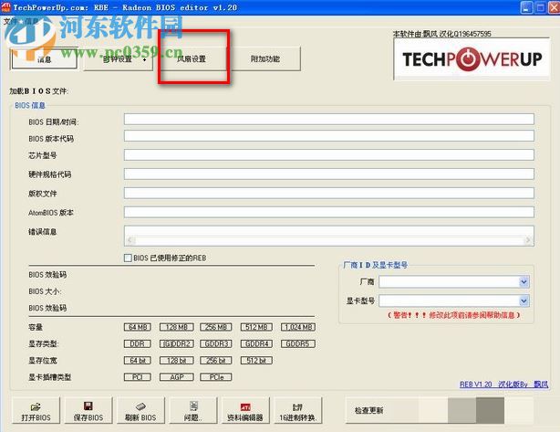
Task: Select the (G)DDR2 memory type indicator
Action: coord(177,343)
